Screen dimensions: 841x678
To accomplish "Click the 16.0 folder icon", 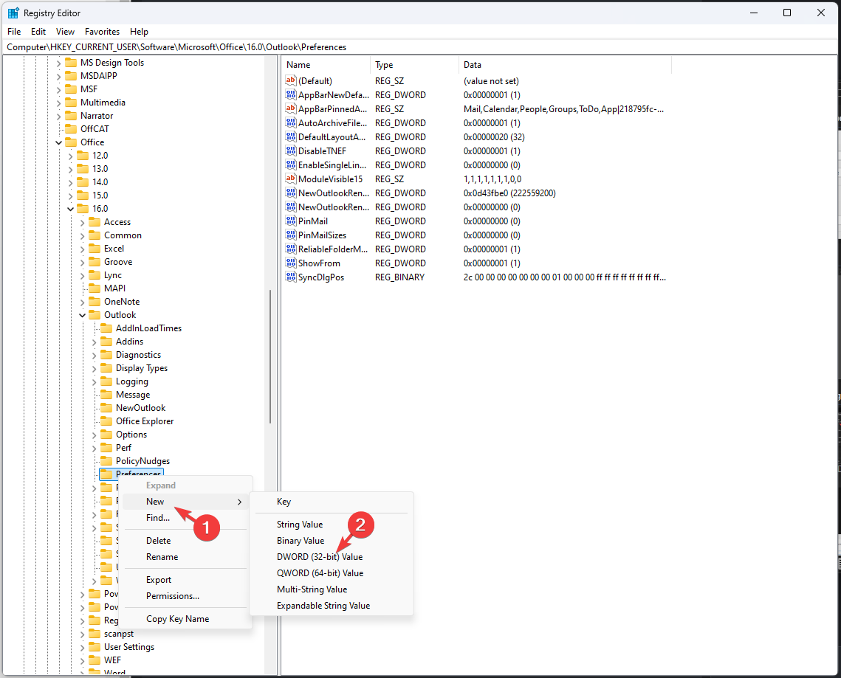I will (83, 209).
